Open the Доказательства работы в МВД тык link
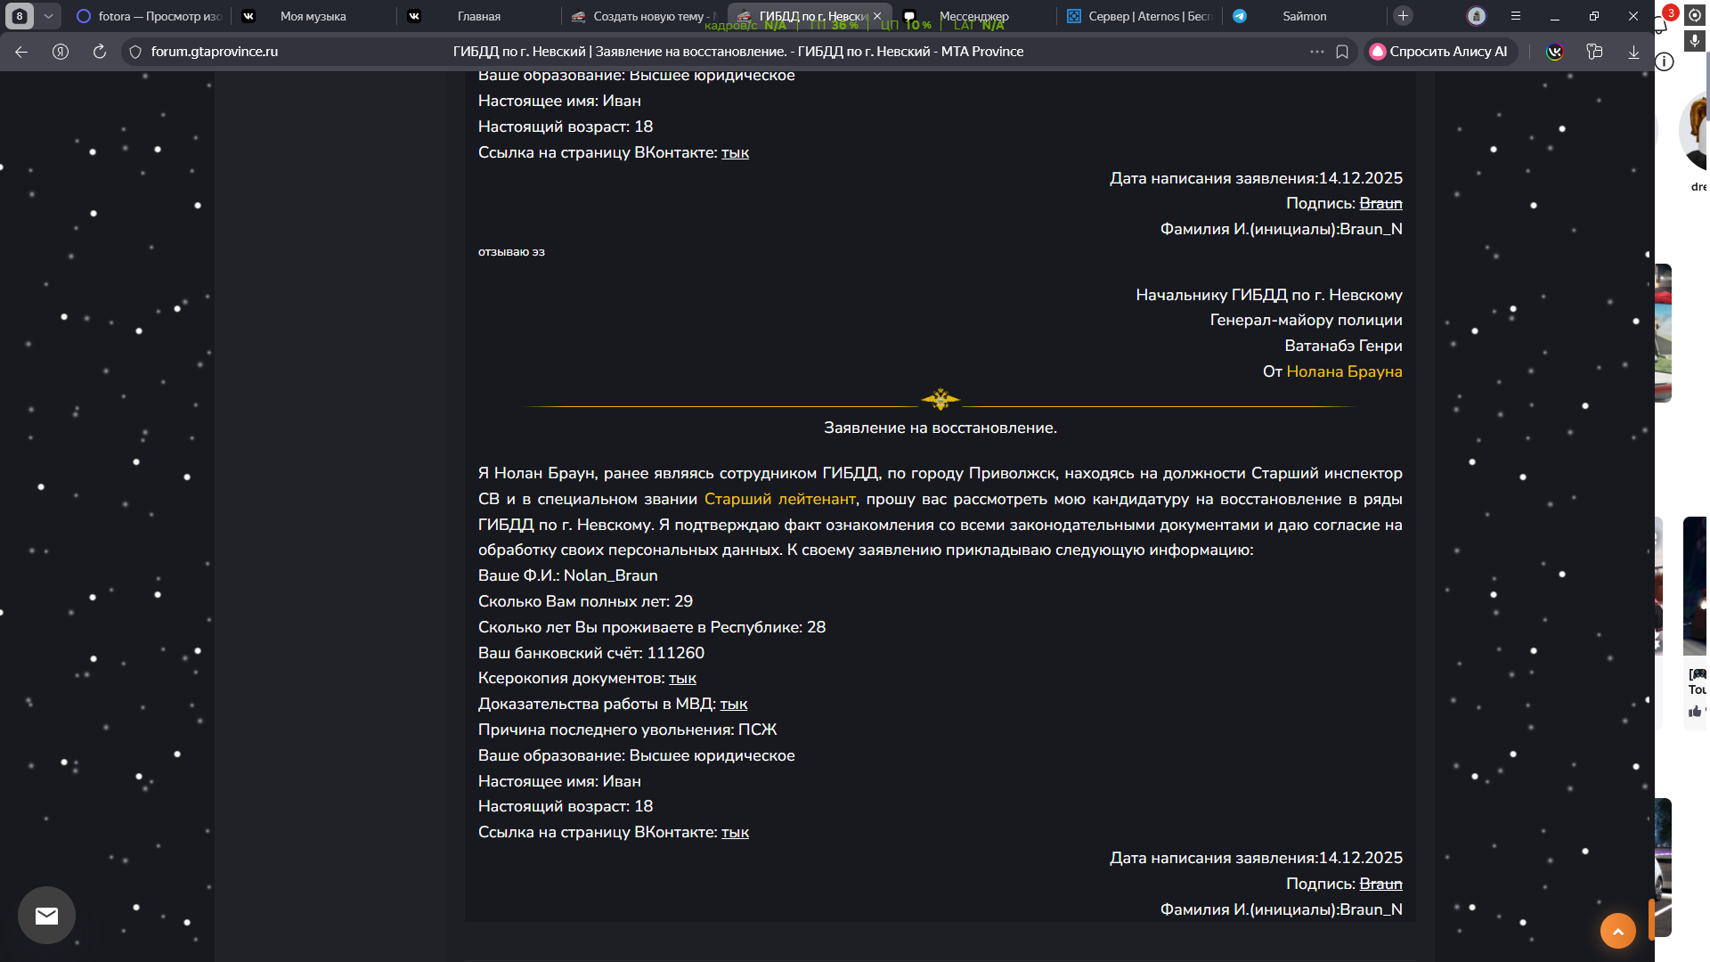This screenshot has width=1710, height=962. (733, 705)
